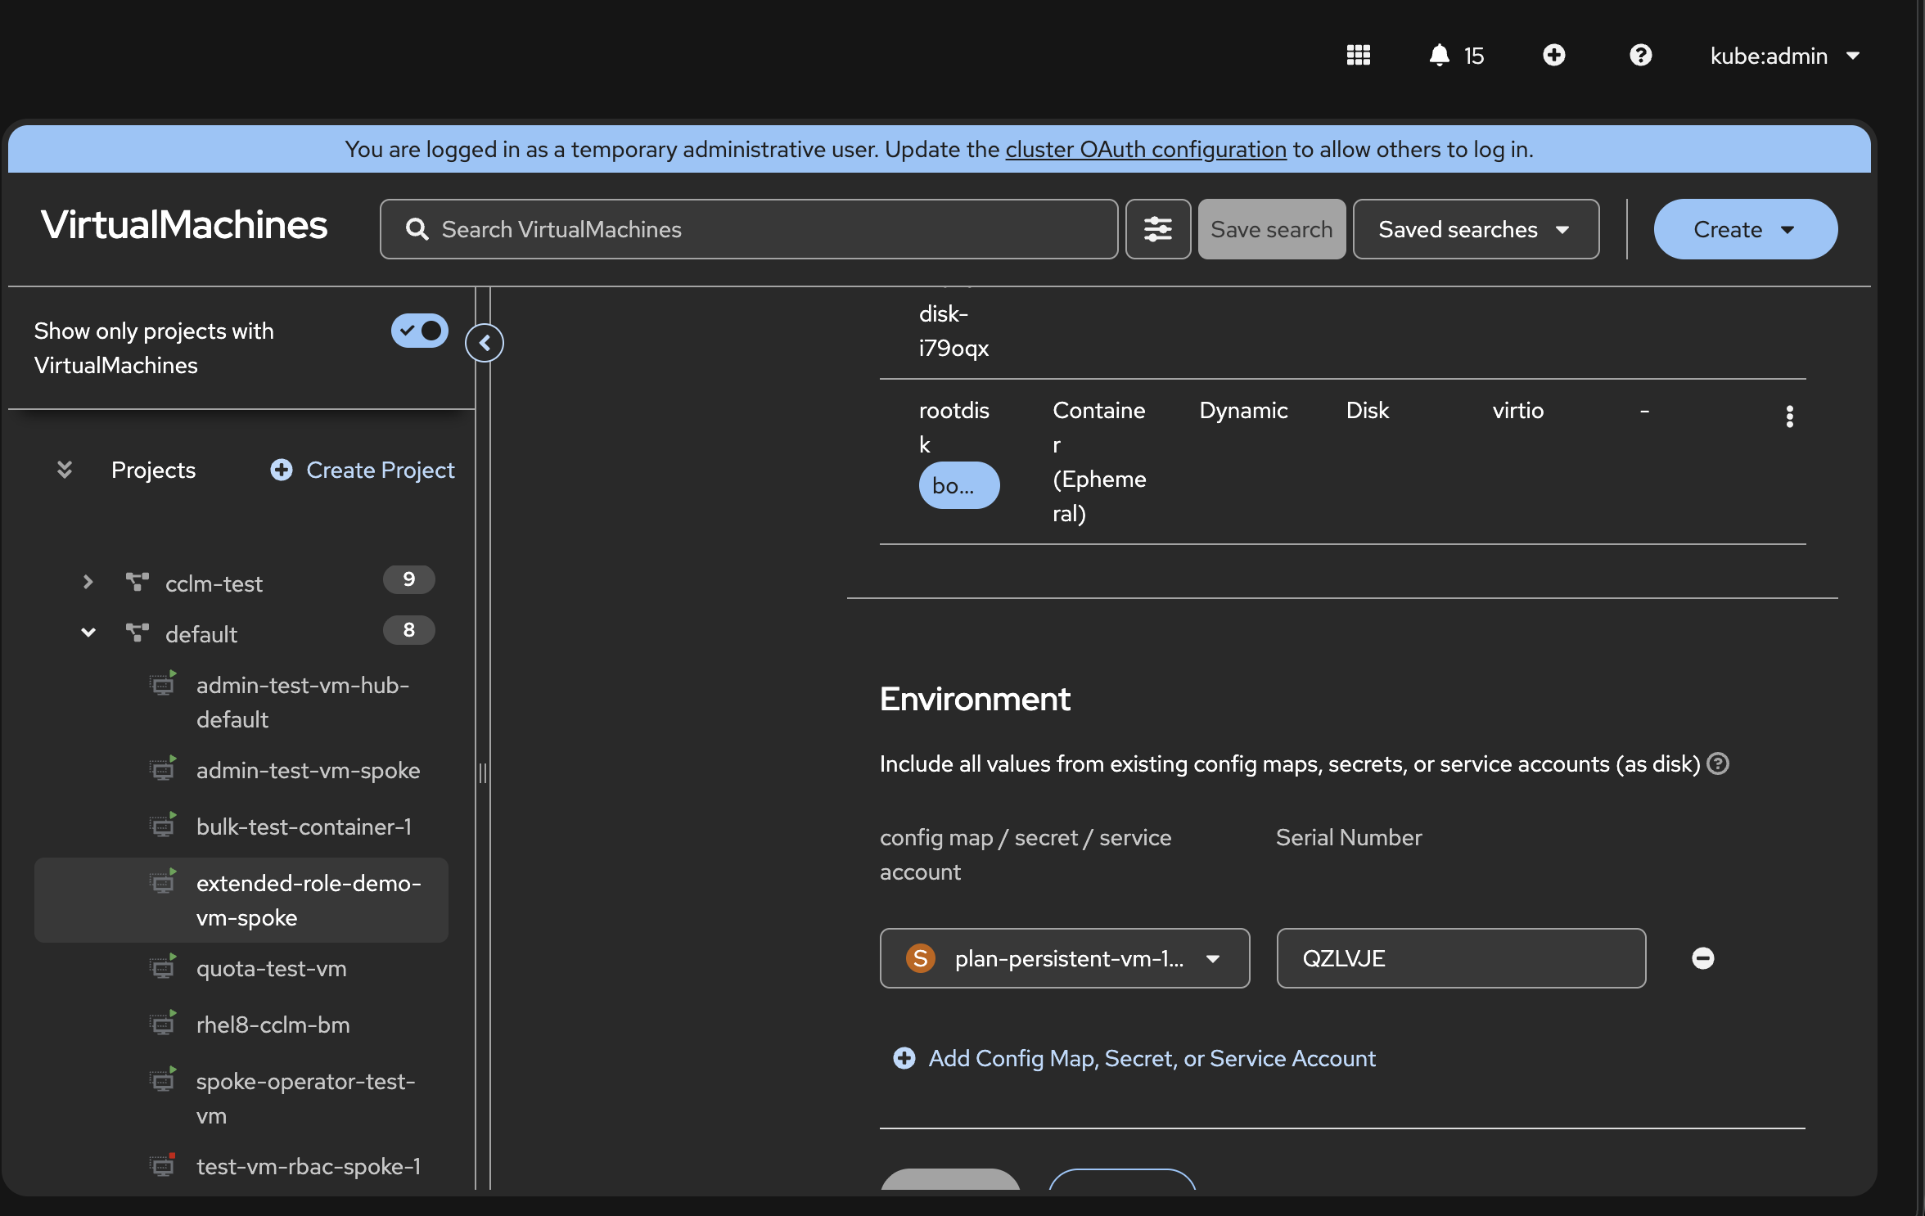Open the kube:admin user menu
1925x1216 pixels.
1784,56
